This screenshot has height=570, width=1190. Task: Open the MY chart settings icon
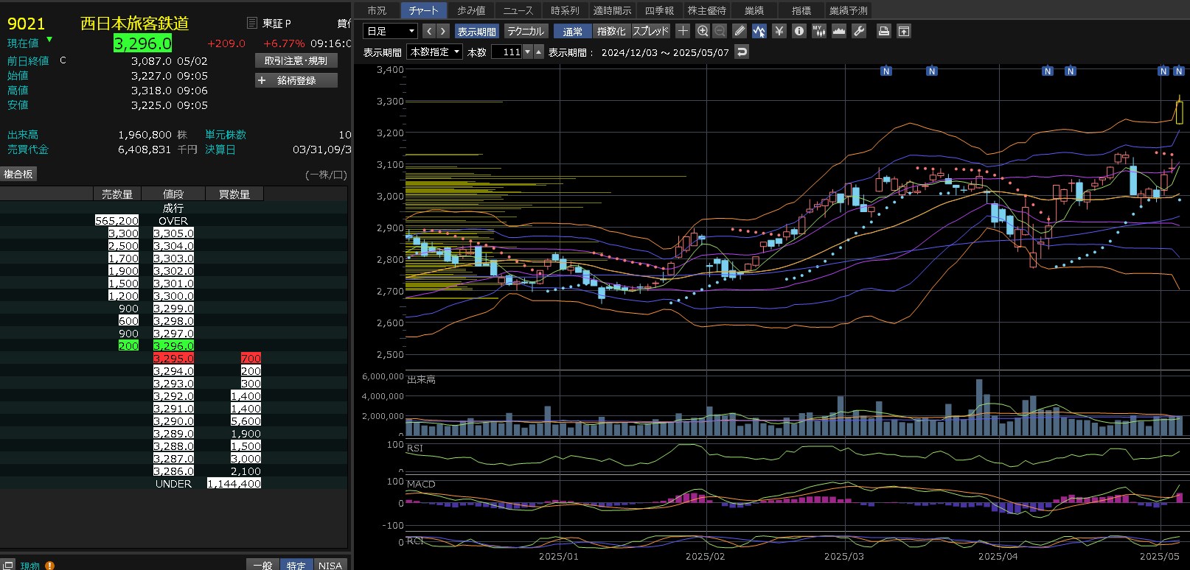point(819,31)
